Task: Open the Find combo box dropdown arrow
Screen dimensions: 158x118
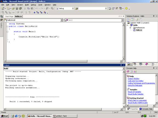Action: [x=106, y=8]
